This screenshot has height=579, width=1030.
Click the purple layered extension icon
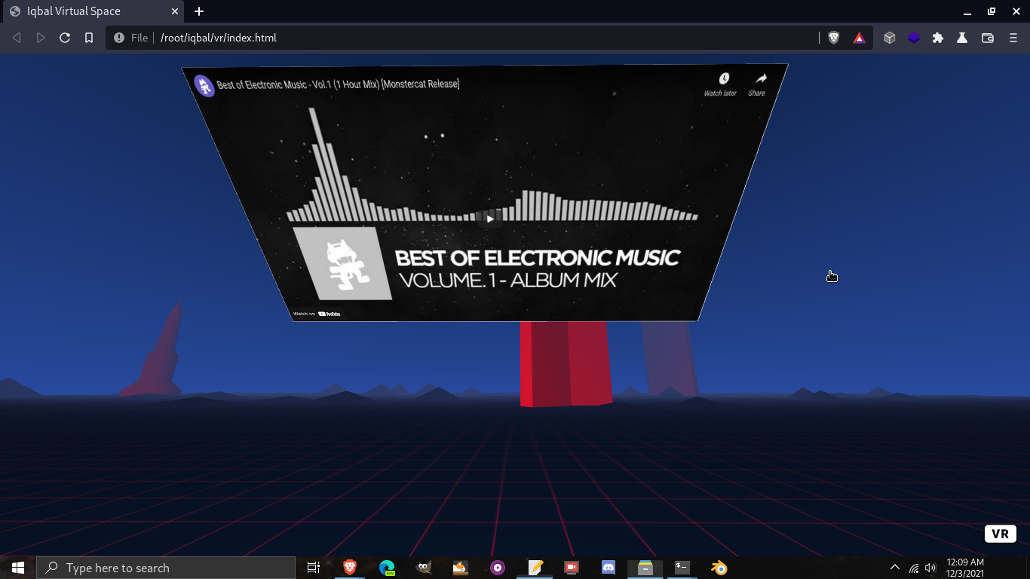click(914, 38)
